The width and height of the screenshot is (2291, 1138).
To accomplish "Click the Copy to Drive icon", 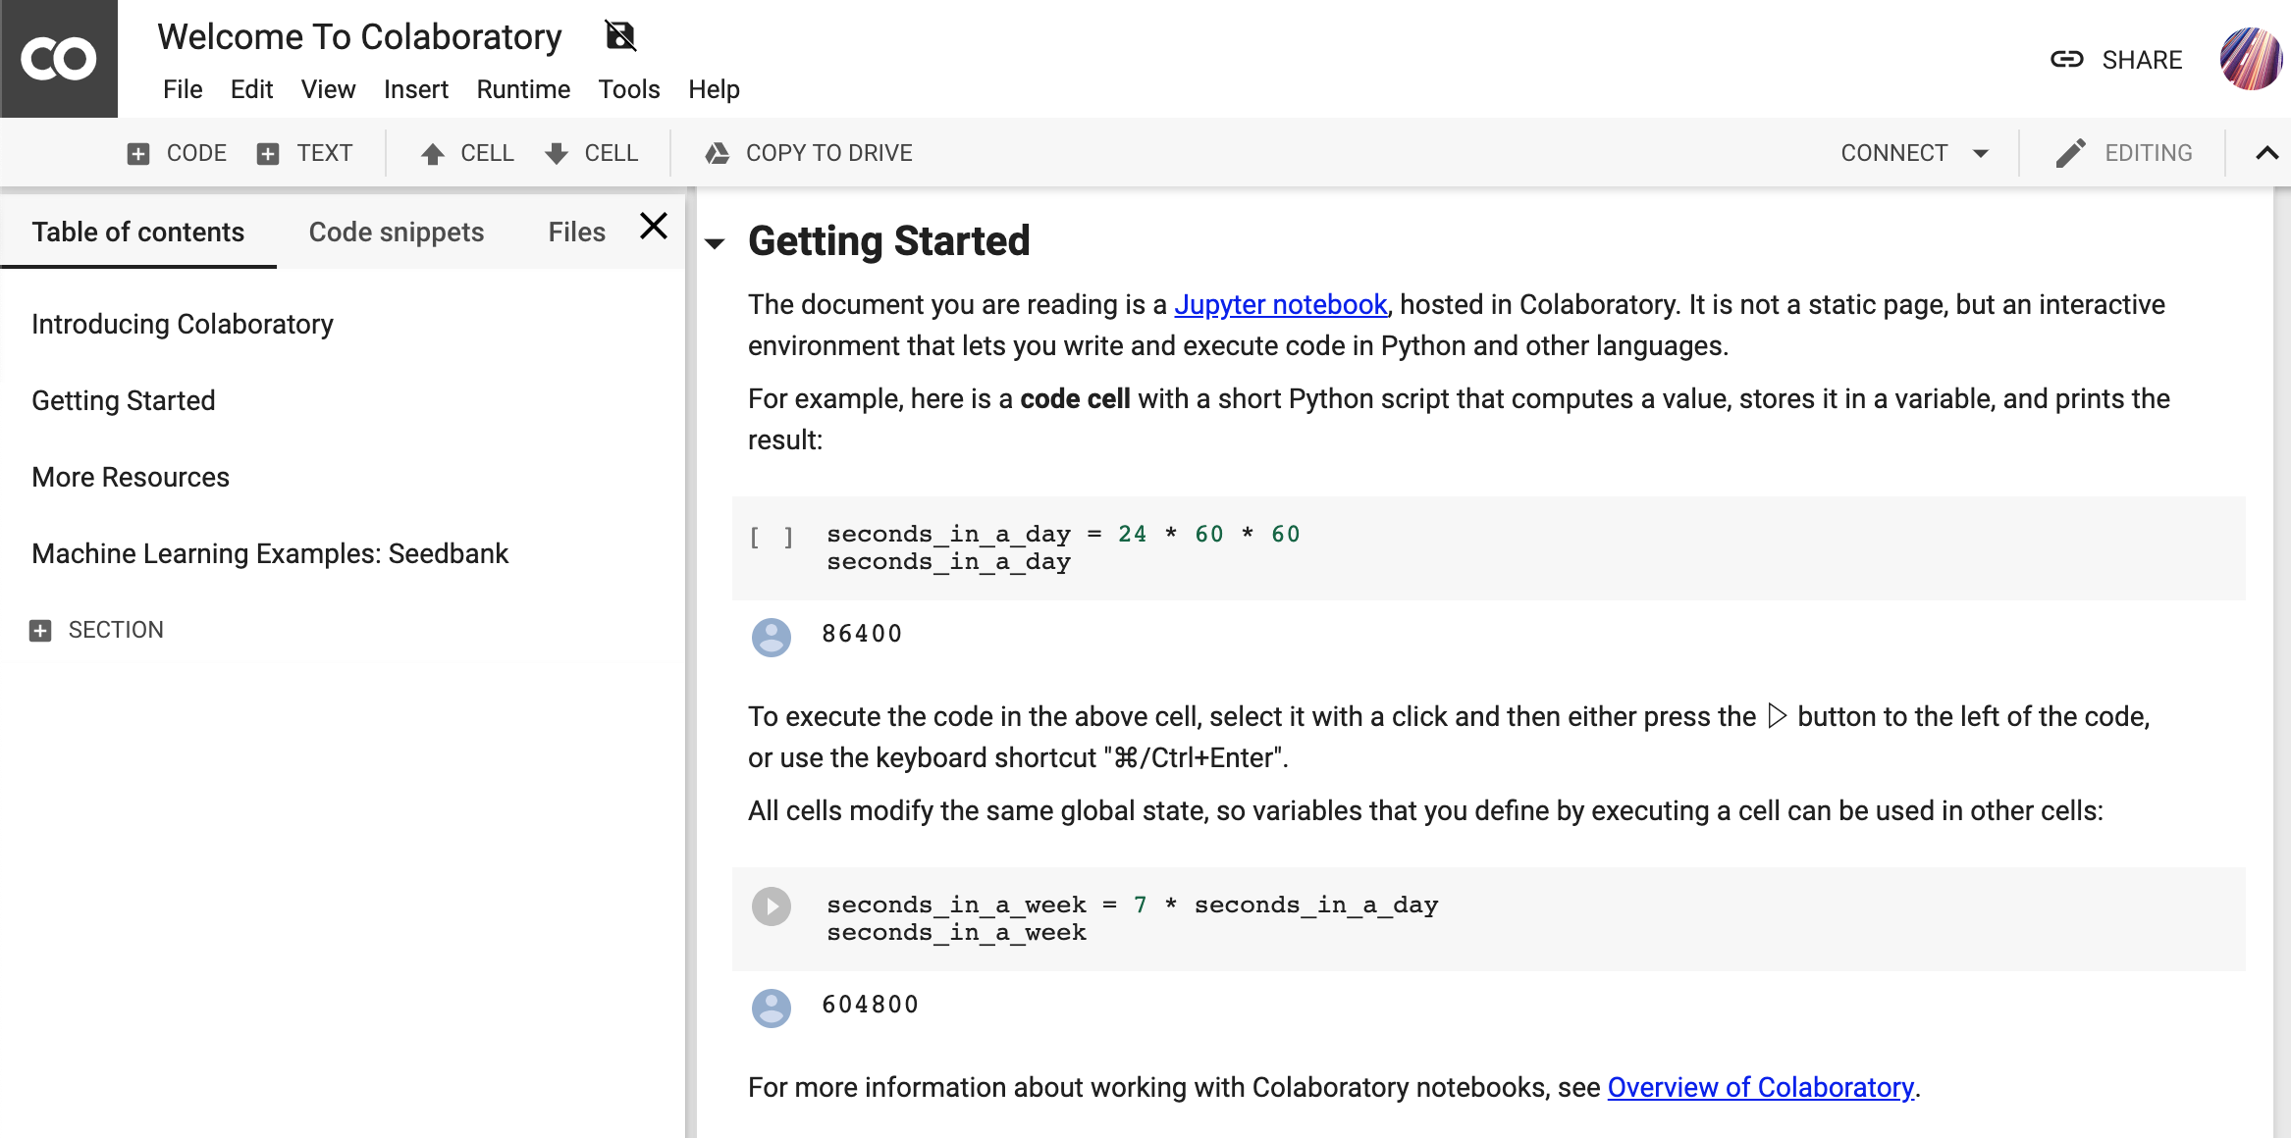I will 718,153.
